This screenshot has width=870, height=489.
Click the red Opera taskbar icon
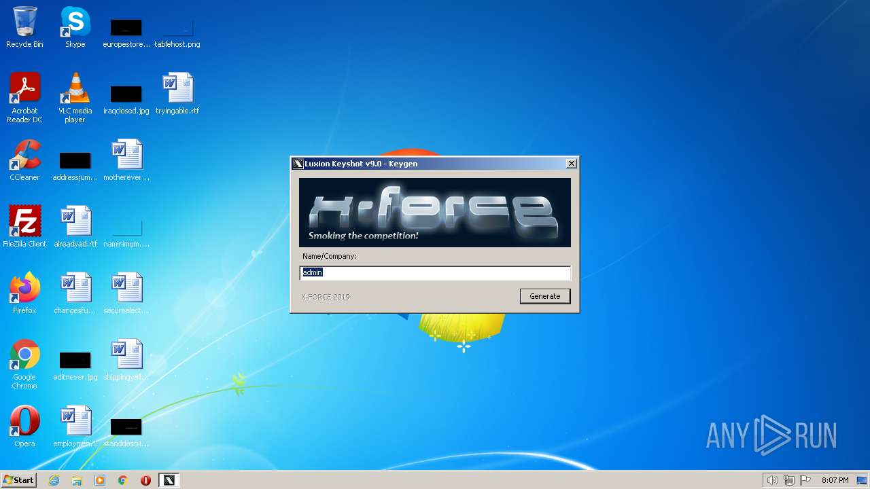[x=145, y=480]
